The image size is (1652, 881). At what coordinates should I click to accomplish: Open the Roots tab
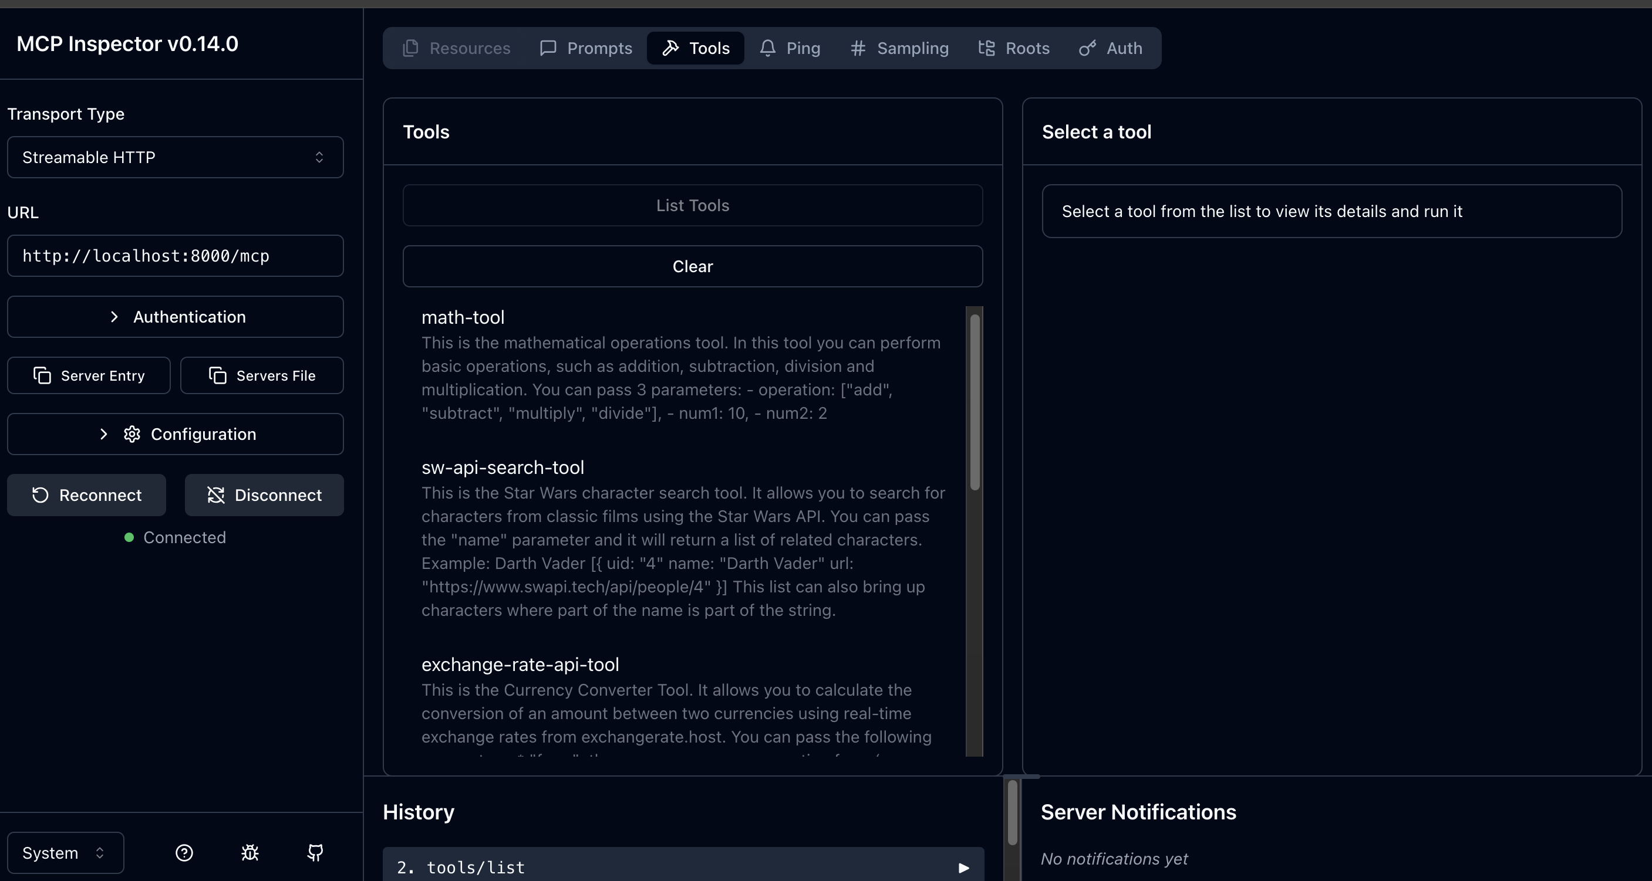coord(1014,48)
